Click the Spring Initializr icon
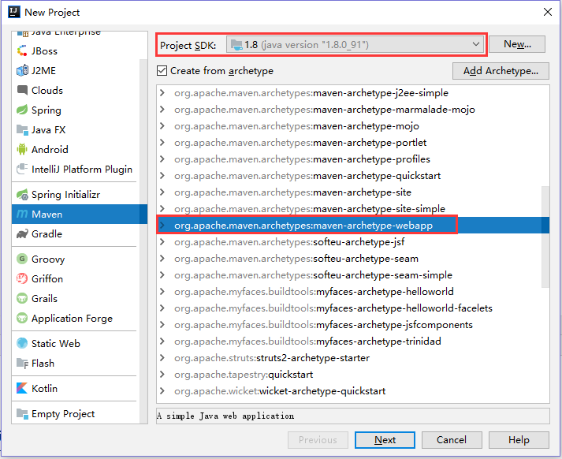Screen dimensions: 562x459 point(22,195)
